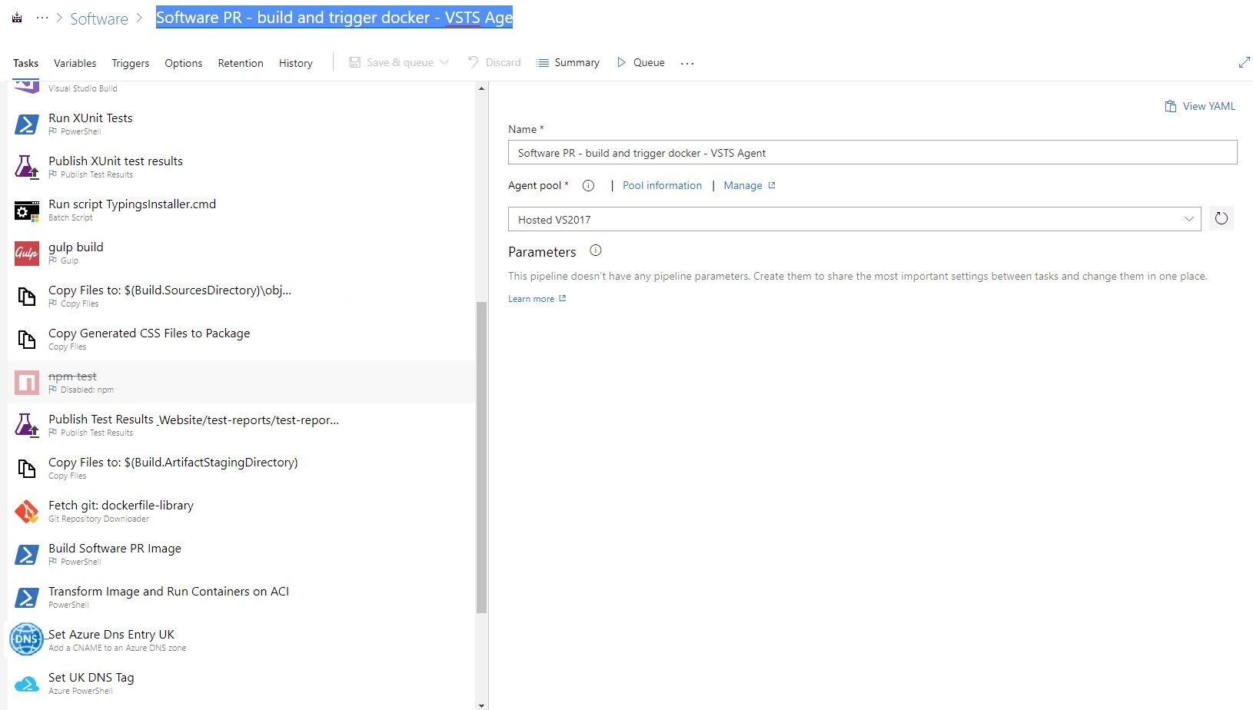Open Set Azure Dns Entry UK task
Viewport: 1253px width, 710px height.
coord(241,640)
